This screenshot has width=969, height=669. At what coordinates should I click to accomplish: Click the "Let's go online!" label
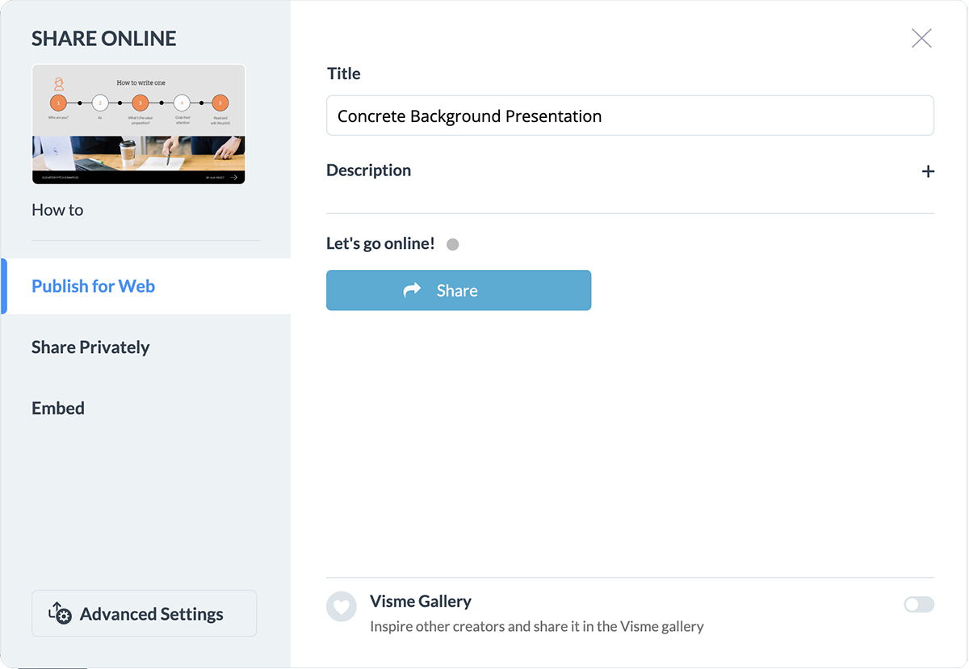380,243
